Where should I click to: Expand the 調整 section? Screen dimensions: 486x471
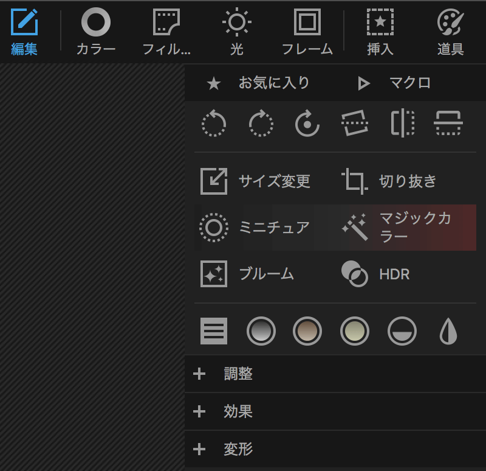pos(238,374)
